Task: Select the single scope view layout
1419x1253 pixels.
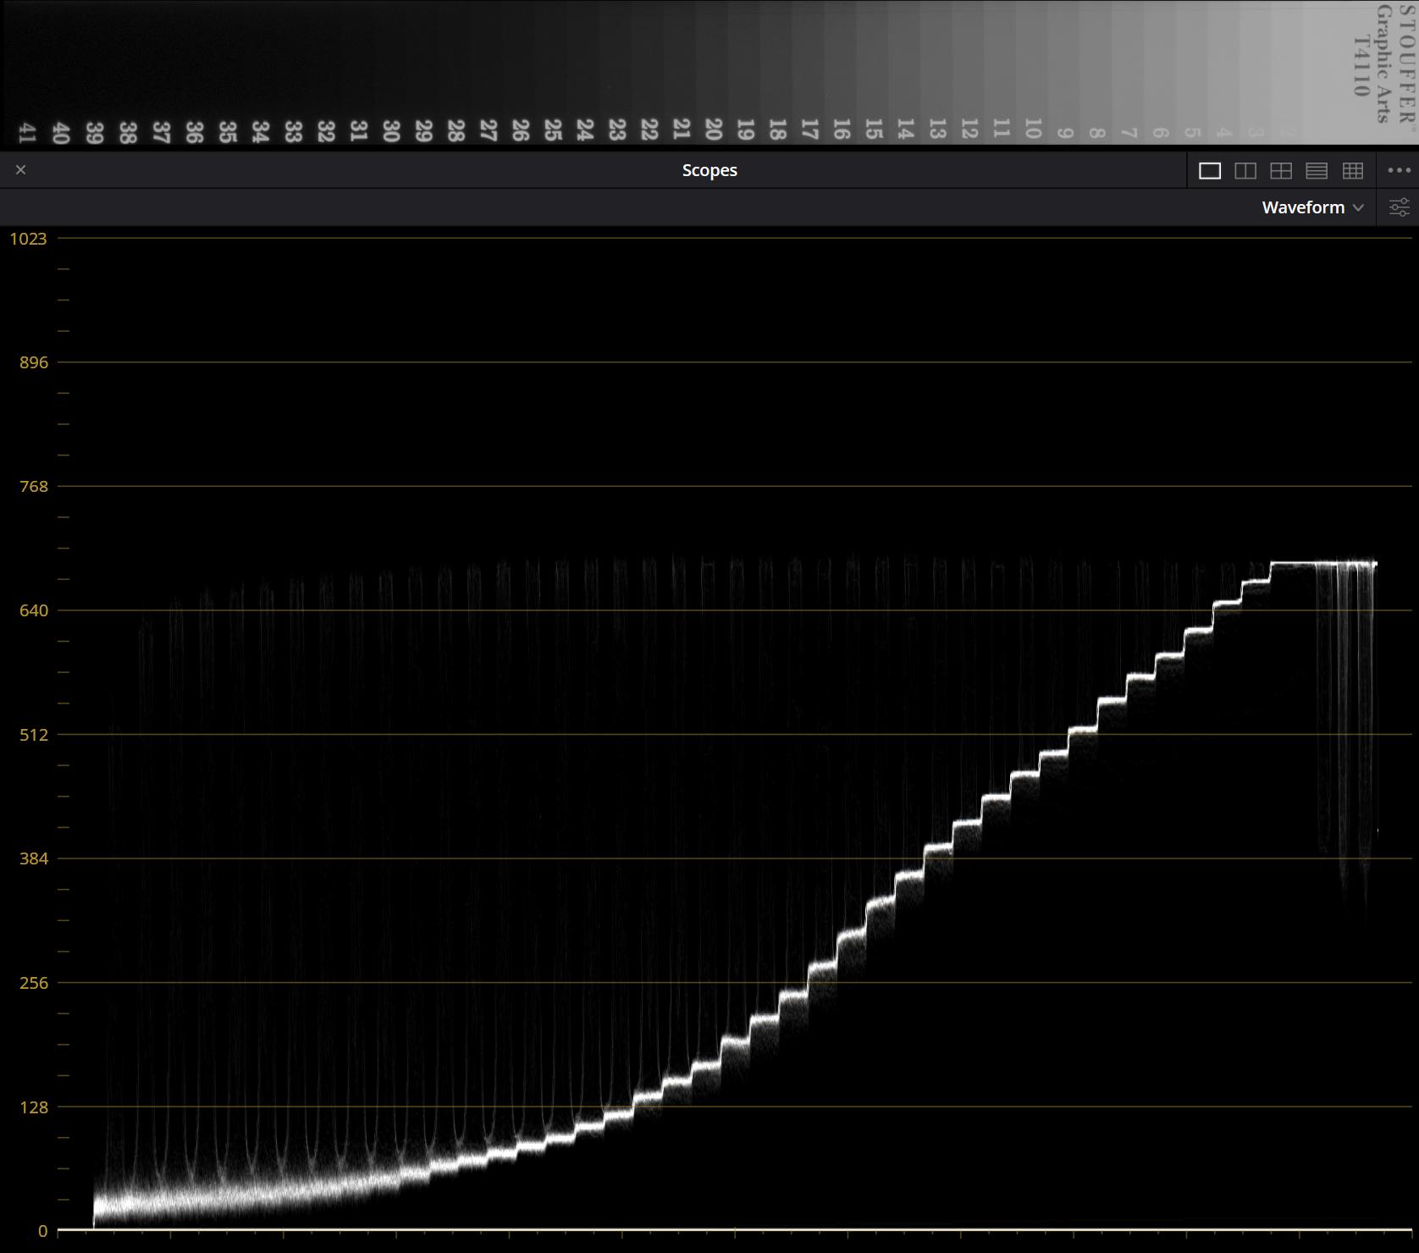Action: click(x=1210, y=171)
